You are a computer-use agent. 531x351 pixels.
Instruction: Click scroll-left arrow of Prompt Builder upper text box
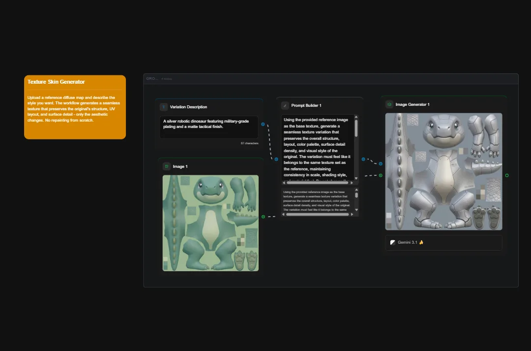click(284, 183)
